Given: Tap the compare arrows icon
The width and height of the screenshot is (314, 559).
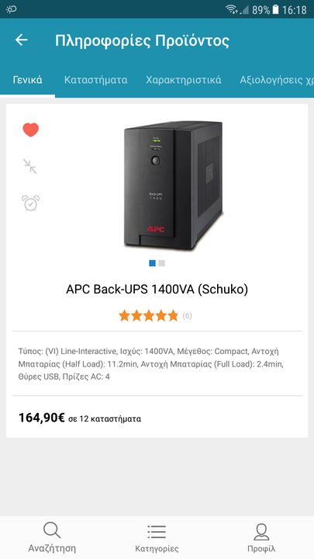Looking at the screenshot, I should (x=30, y=166).
